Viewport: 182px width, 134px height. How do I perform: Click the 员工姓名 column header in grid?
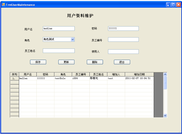pos(98,75)
